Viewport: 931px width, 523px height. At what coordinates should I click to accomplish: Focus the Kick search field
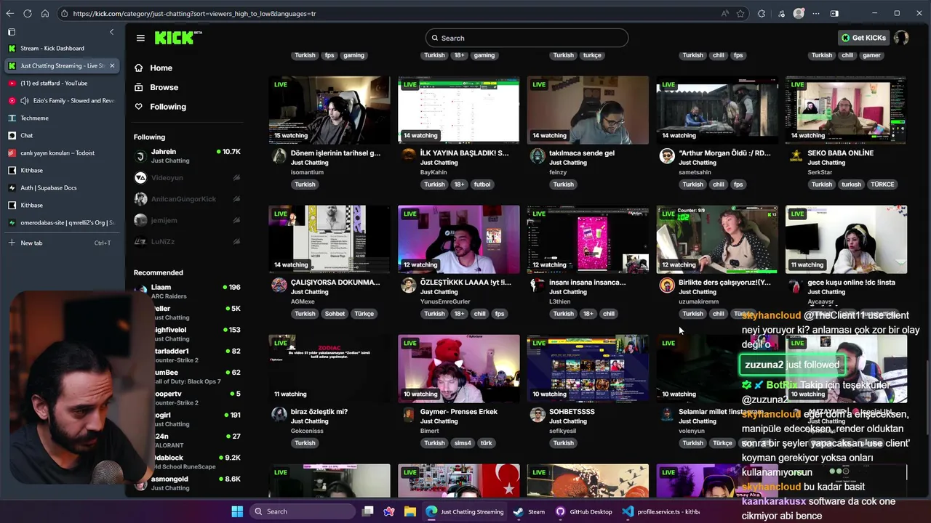click(x=527, y=38)
